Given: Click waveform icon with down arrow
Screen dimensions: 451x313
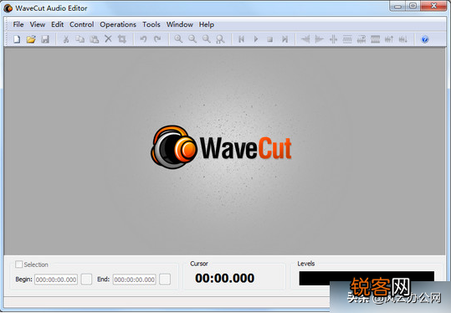Looking at the screenshot, I should coord(403,38).
